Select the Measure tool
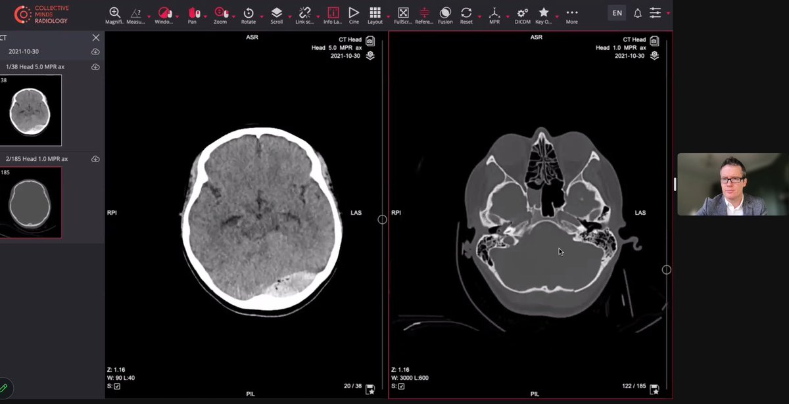This screenshot has width=789, height=404. [135, 16]
